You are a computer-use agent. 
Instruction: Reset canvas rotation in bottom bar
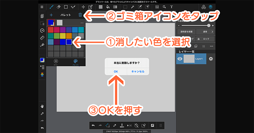pyautogui.click(x=136, y=125)
